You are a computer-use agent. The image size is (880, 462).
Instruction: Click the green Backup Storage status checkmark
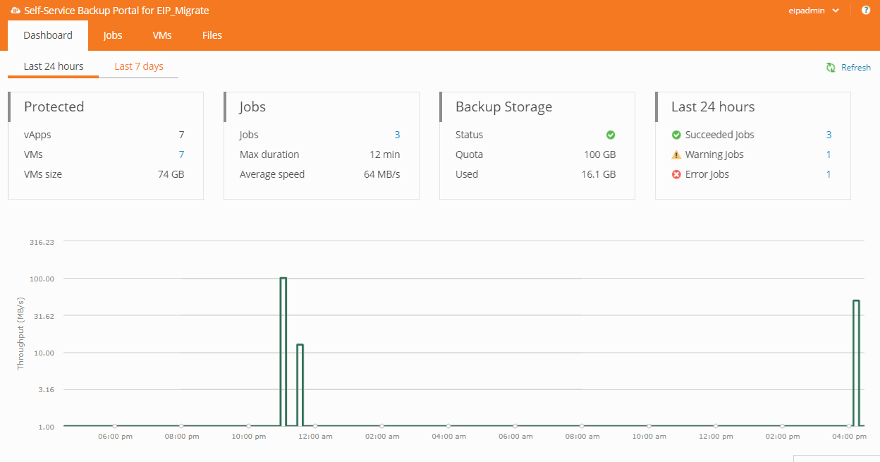pyautogui.click(x=611, y=135)
